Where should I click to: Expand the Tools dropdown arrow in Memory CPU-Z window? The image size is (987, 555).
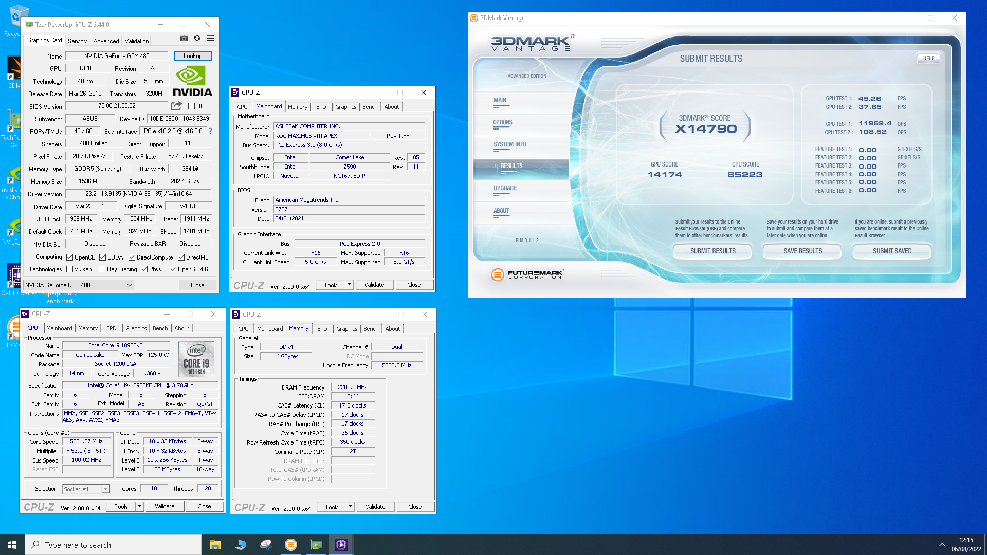pyautogui.click(x=350, y=506)
